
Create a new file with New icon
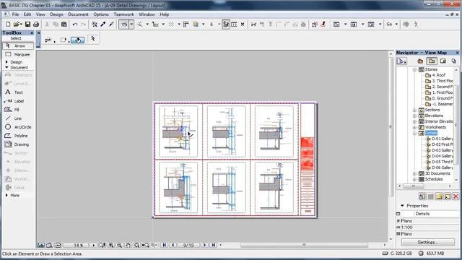(8, 24)
